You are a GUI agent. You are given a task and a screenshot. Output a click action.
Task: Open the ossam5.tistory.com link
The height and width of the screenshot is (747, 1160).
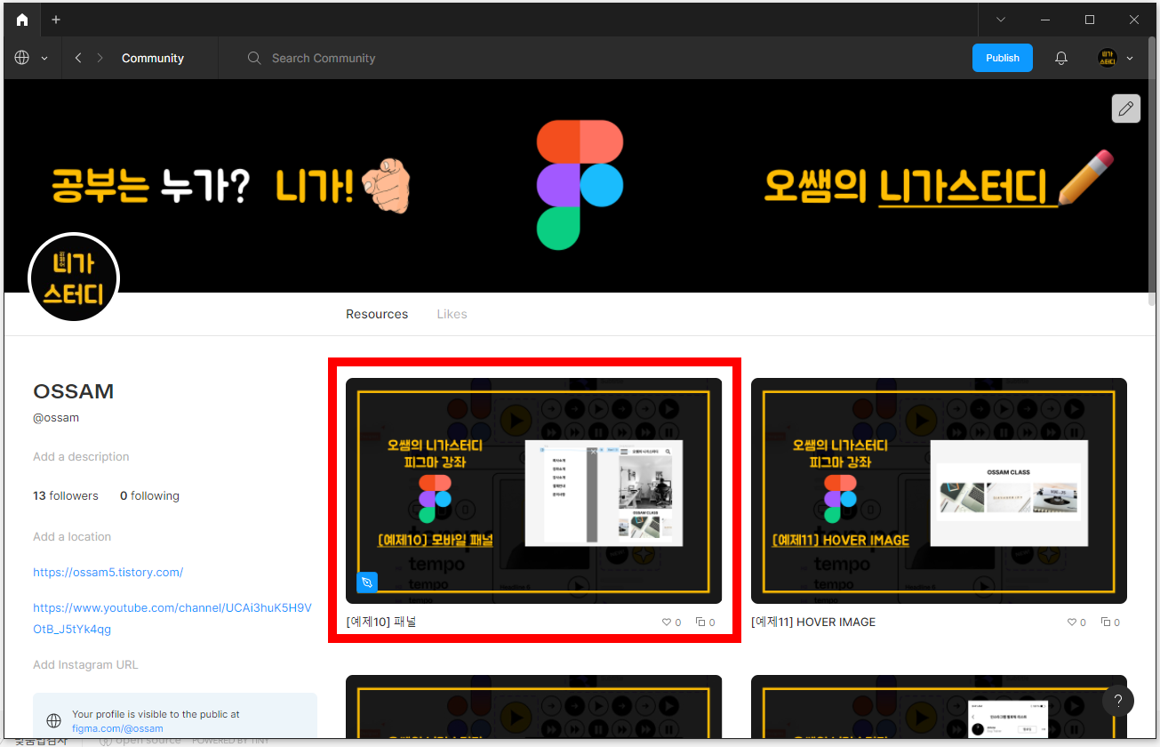pos(108,572)
